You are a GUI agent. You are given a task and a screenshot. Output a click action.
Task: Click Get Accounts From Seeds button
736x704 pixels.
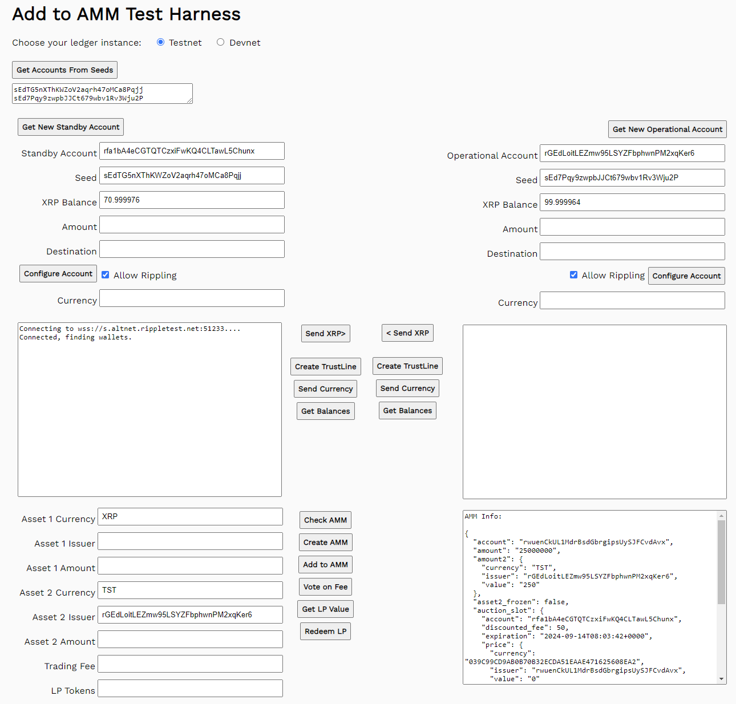pos(64,70)
